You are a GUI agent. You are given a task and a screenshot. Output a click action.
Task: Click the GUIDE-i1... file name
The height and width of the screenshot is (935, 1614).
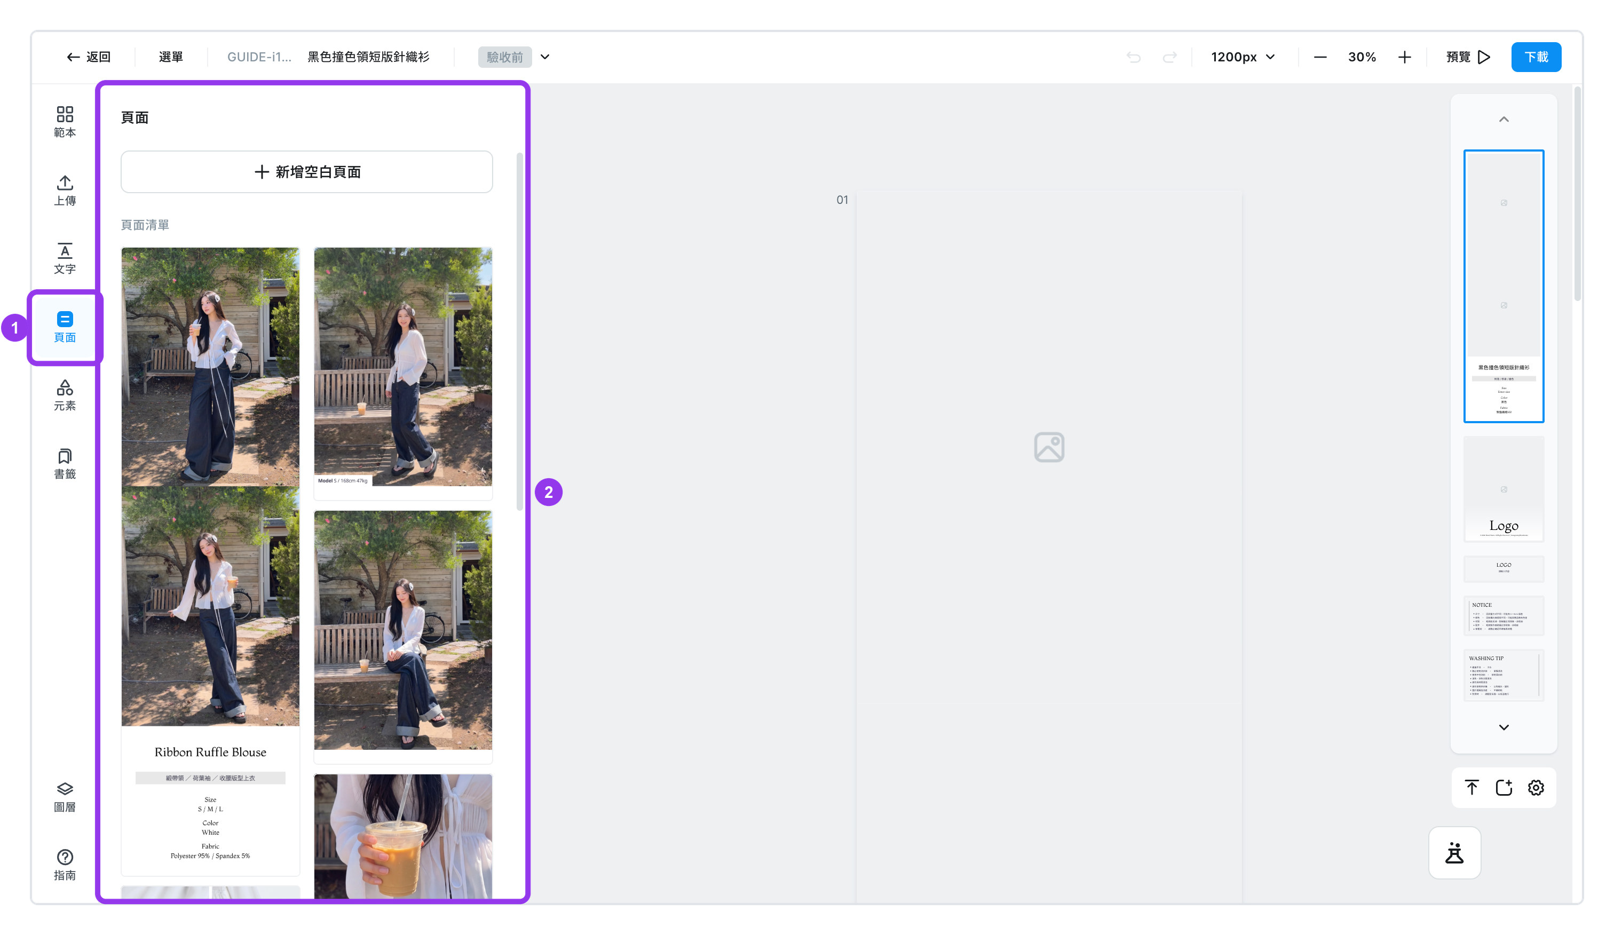[x=259, y=57]
